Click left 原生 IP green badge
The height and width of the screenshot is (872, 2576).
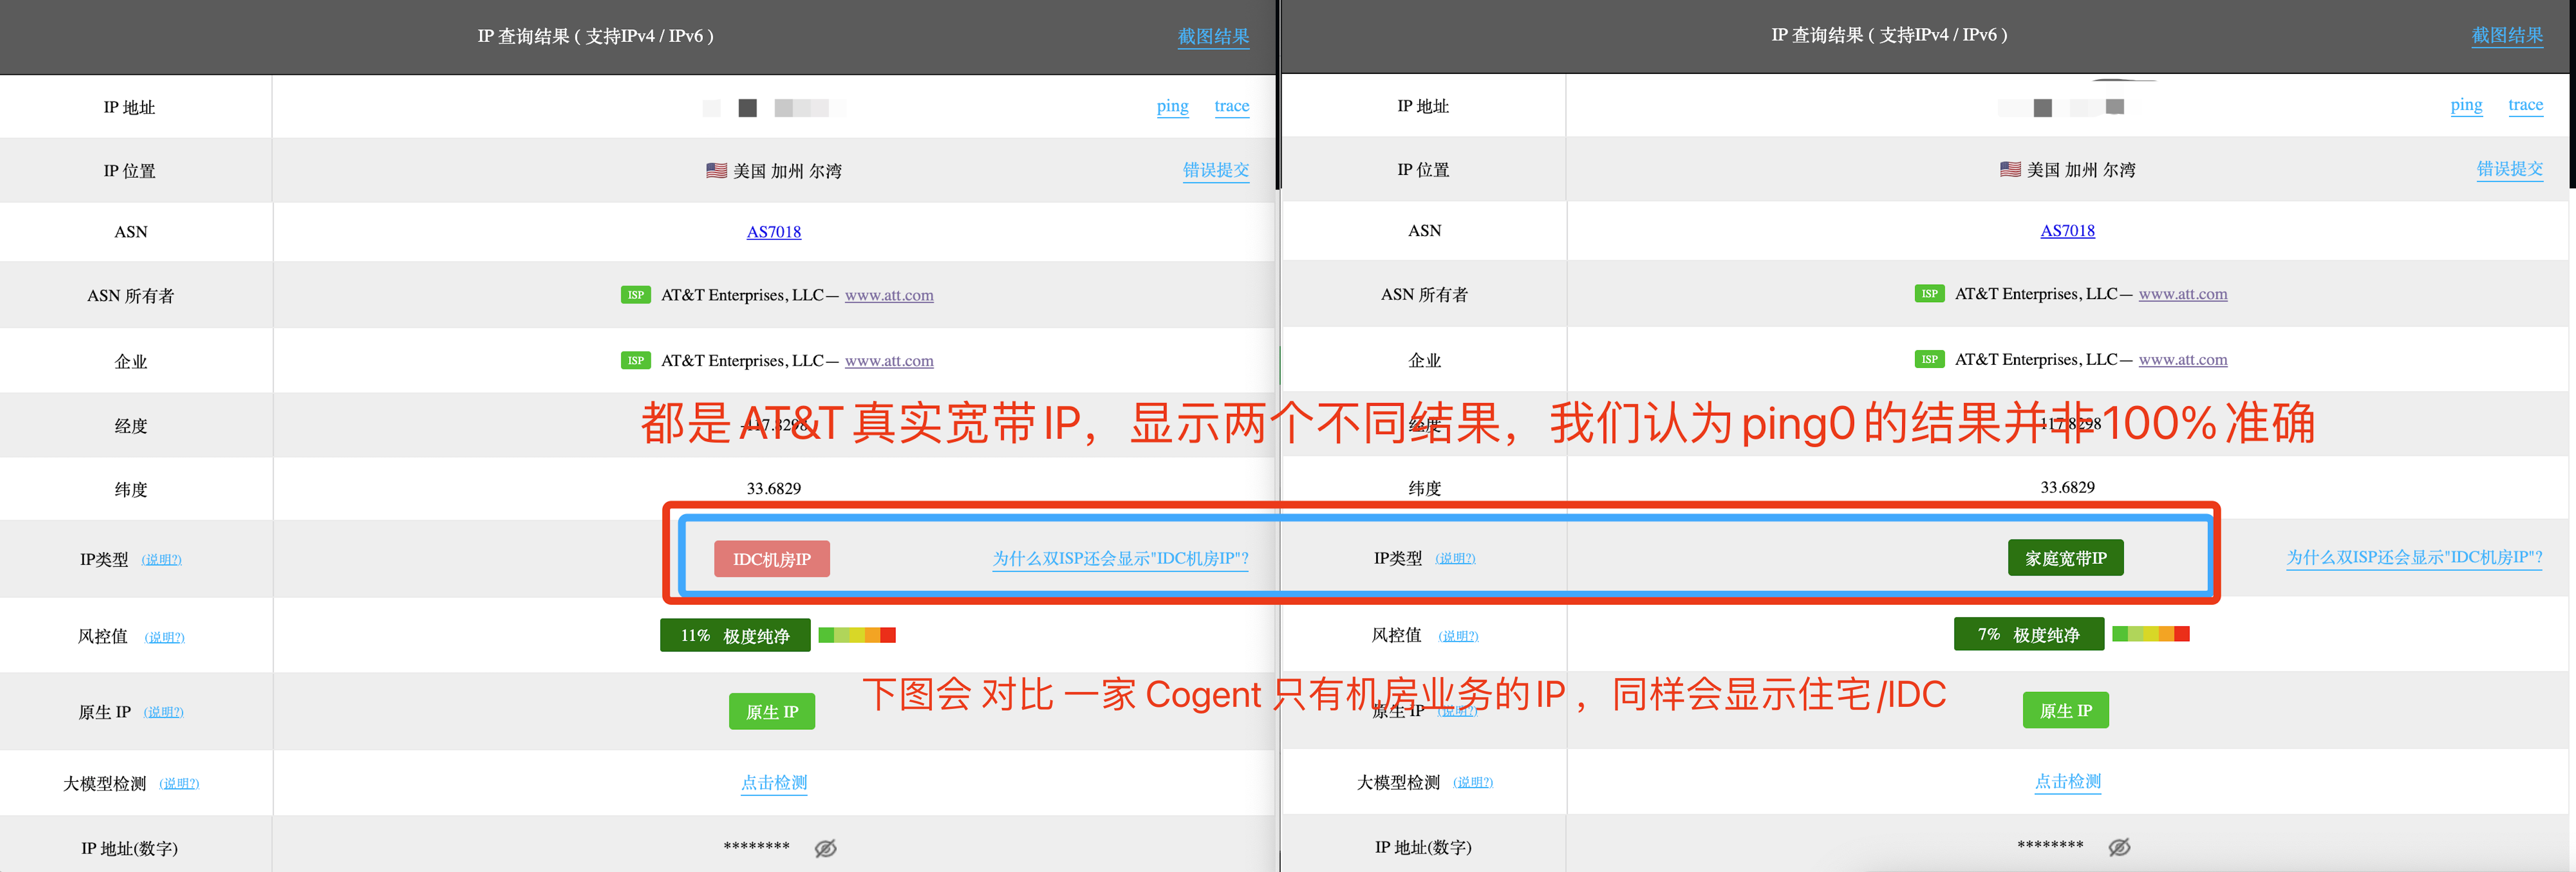click(x=772, y=712)
